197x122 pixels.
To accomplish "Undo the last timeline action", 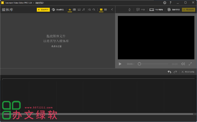I will (169, 72).
